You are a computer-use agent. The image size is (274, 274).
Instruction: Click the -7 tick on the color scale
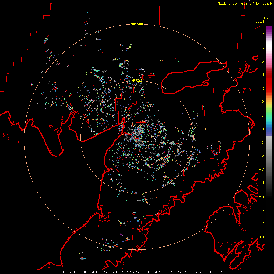click(262, 223)
